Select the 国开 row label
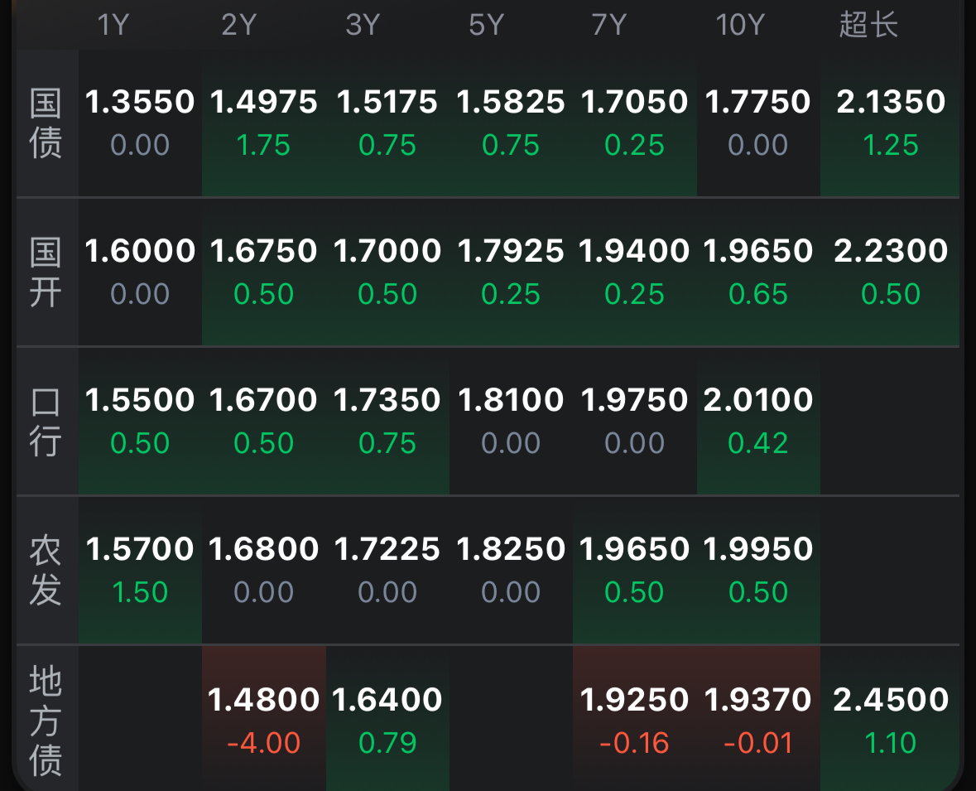Image resolution: width=976 pixels, height=791 pixels. 46,273
